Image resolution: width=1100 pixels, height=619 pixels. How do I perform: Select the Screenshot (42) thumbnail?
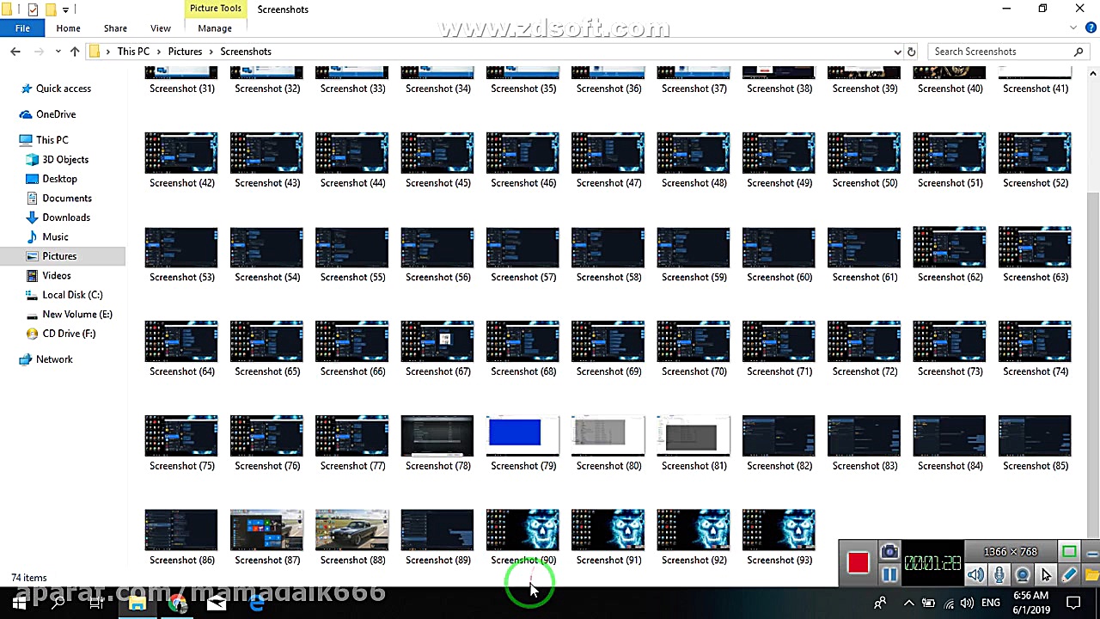point(181,153)
